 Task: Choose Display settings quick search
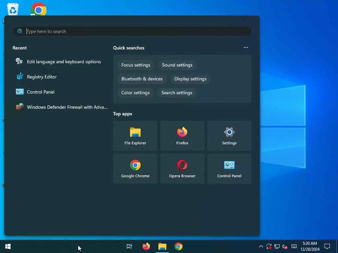[190, 79]
